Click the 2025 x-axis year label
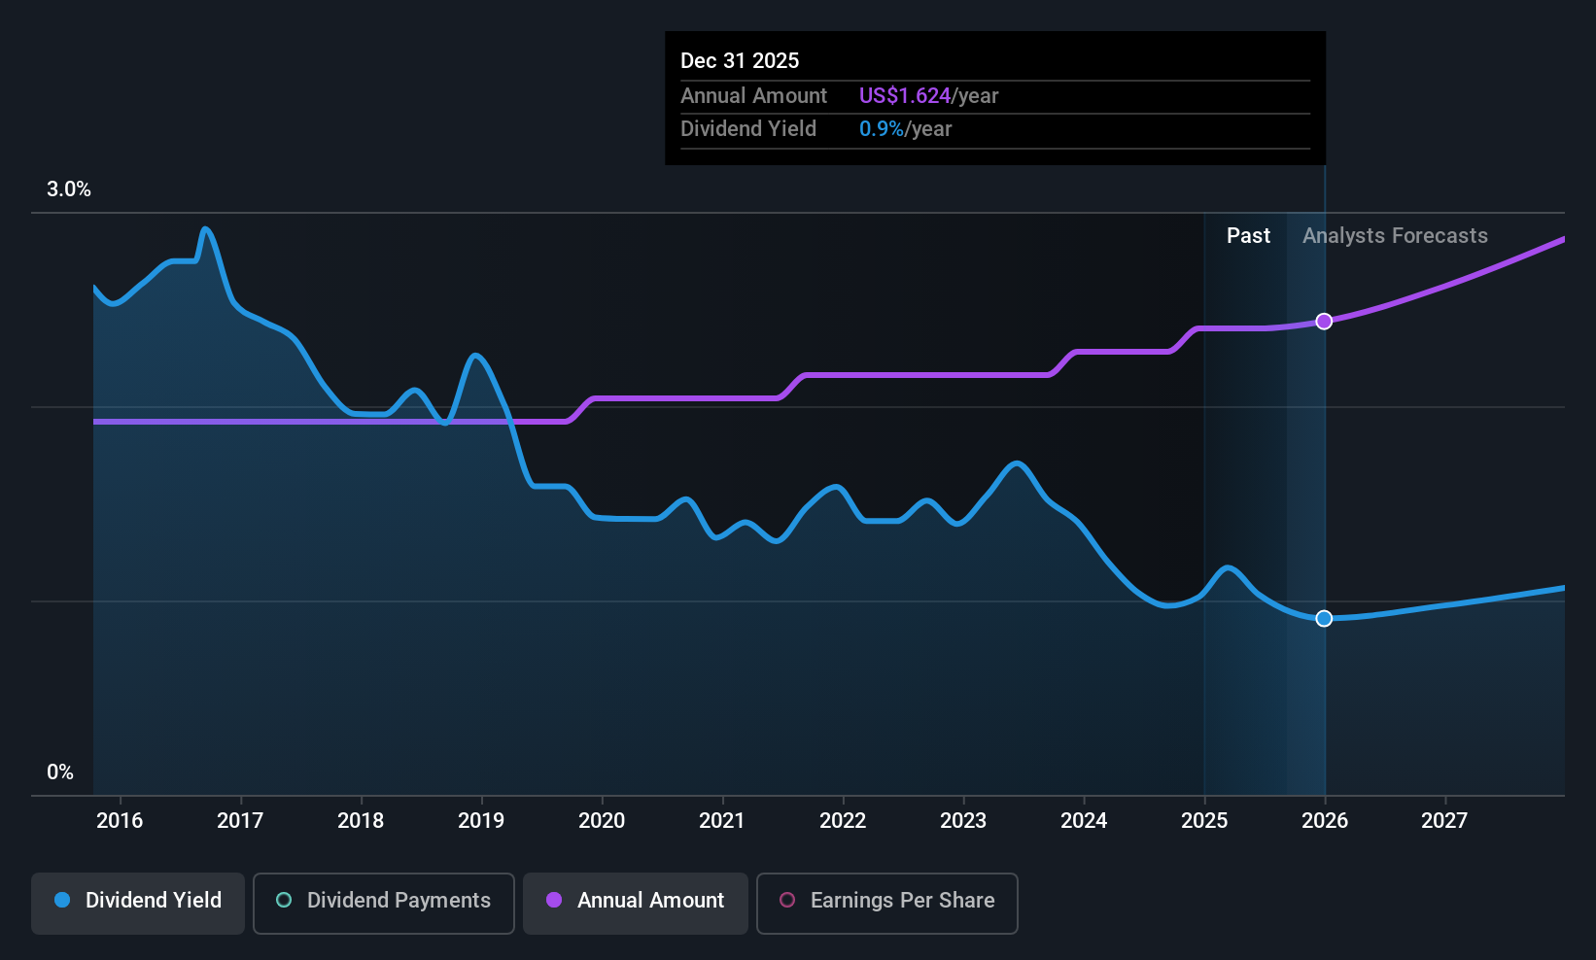 coord(1204,821)
